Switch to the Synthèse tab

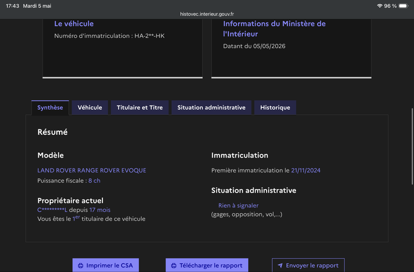[50, 108]
